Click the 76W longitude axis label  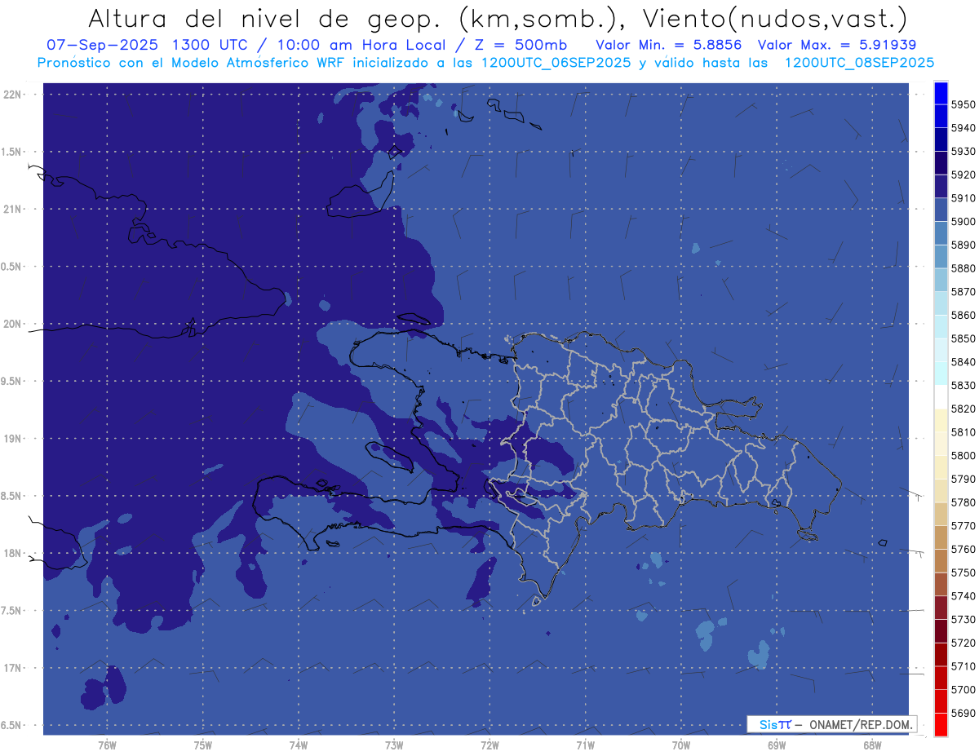pos(107,746)
